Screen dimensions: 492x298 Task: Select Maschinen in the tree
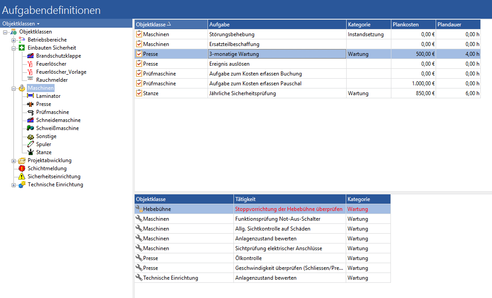click(40, 88)
